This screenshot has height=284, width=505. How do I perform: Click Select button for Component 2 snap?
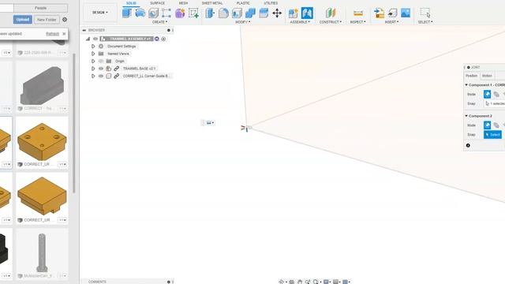click(492, 135)
